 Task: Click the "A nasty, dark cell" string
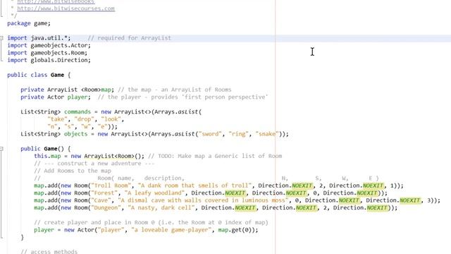tap(161, 207)
